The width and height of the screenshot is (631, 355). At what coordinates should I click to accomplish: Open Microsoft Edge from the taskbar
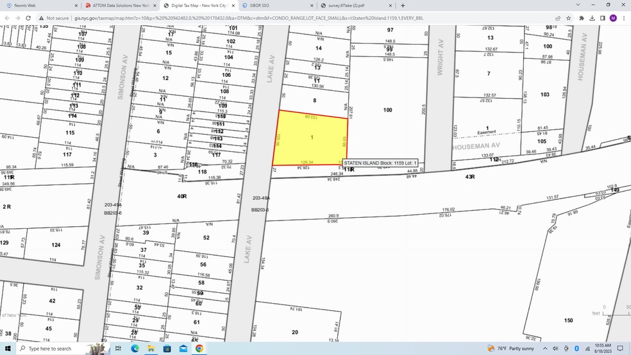(x=135, y=349)
